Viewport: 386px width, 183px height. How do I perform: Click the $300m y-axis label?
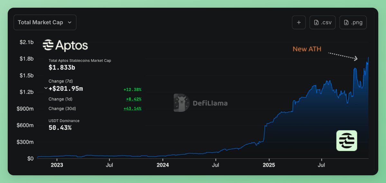pos(25,142)
